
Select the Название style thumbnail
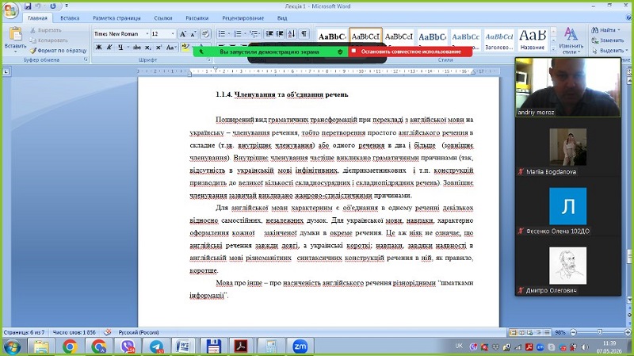pos(532,40)
